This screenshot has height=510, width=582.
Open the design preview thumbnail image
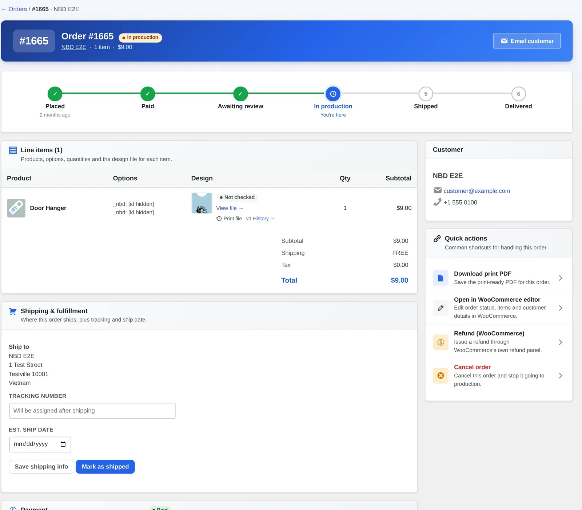pos(202,203)
